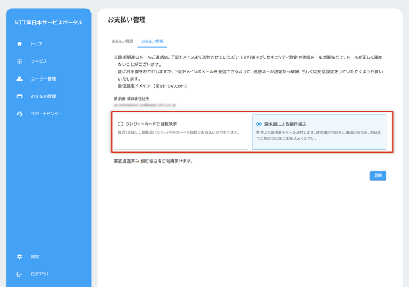The height and width of the screenshot is (287, 409).
Task: Click the services grid icon
Action: point(20,62)
